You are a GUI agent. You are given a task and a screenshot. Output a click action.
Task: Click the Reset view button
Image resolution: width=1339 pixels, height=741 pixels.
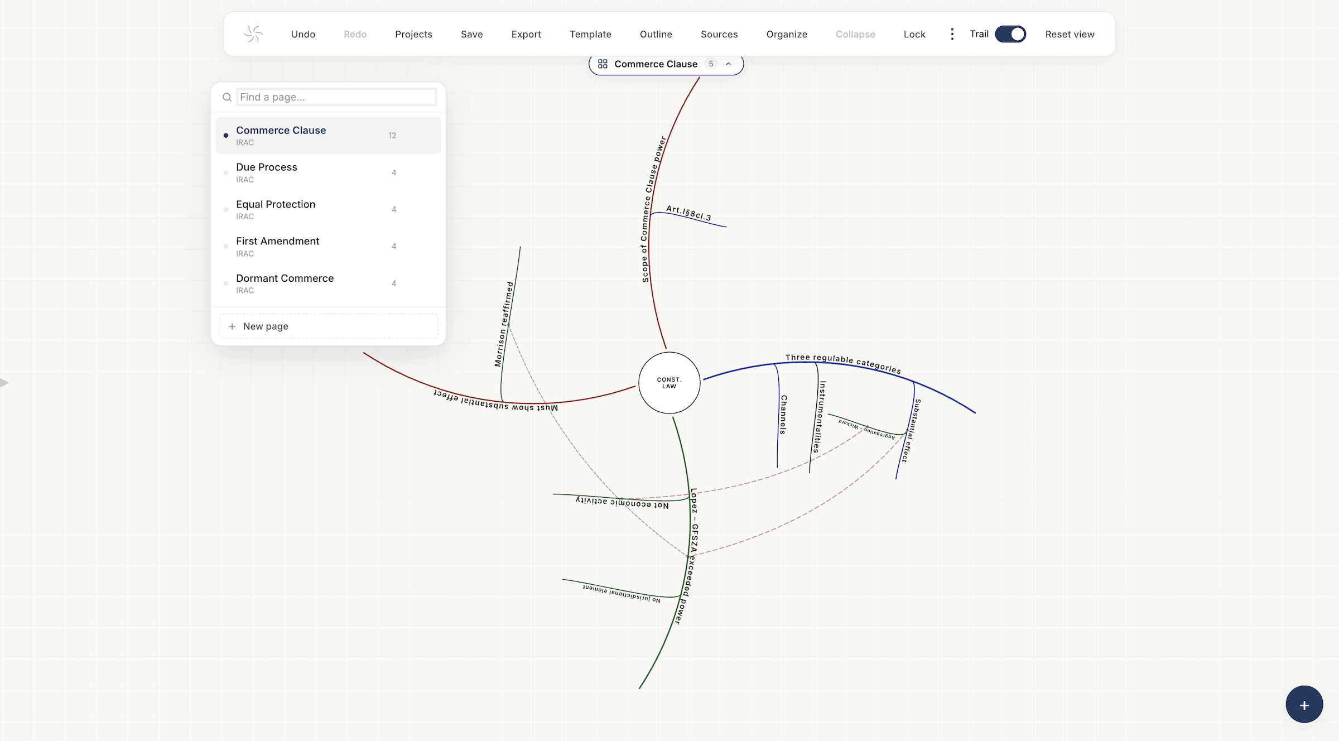pos(1070,34)
